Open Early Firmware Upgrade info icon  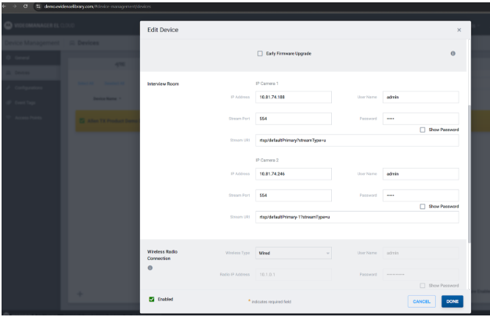(x=452, y=54)
